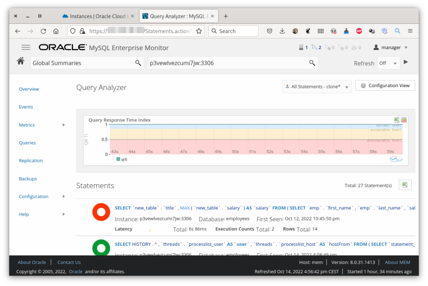Save the QRTi graph as image
The image size is (428, 286).
click(x=404, y=120)
